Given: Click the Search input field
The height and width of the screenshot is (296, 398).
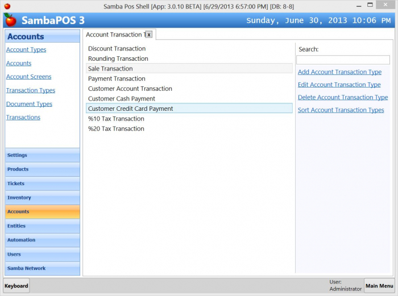Looking at the screenshot, I should [343, 60].
